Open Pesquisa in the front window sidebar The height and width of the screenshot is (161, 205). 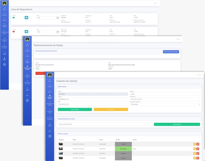tap(50, 91)
